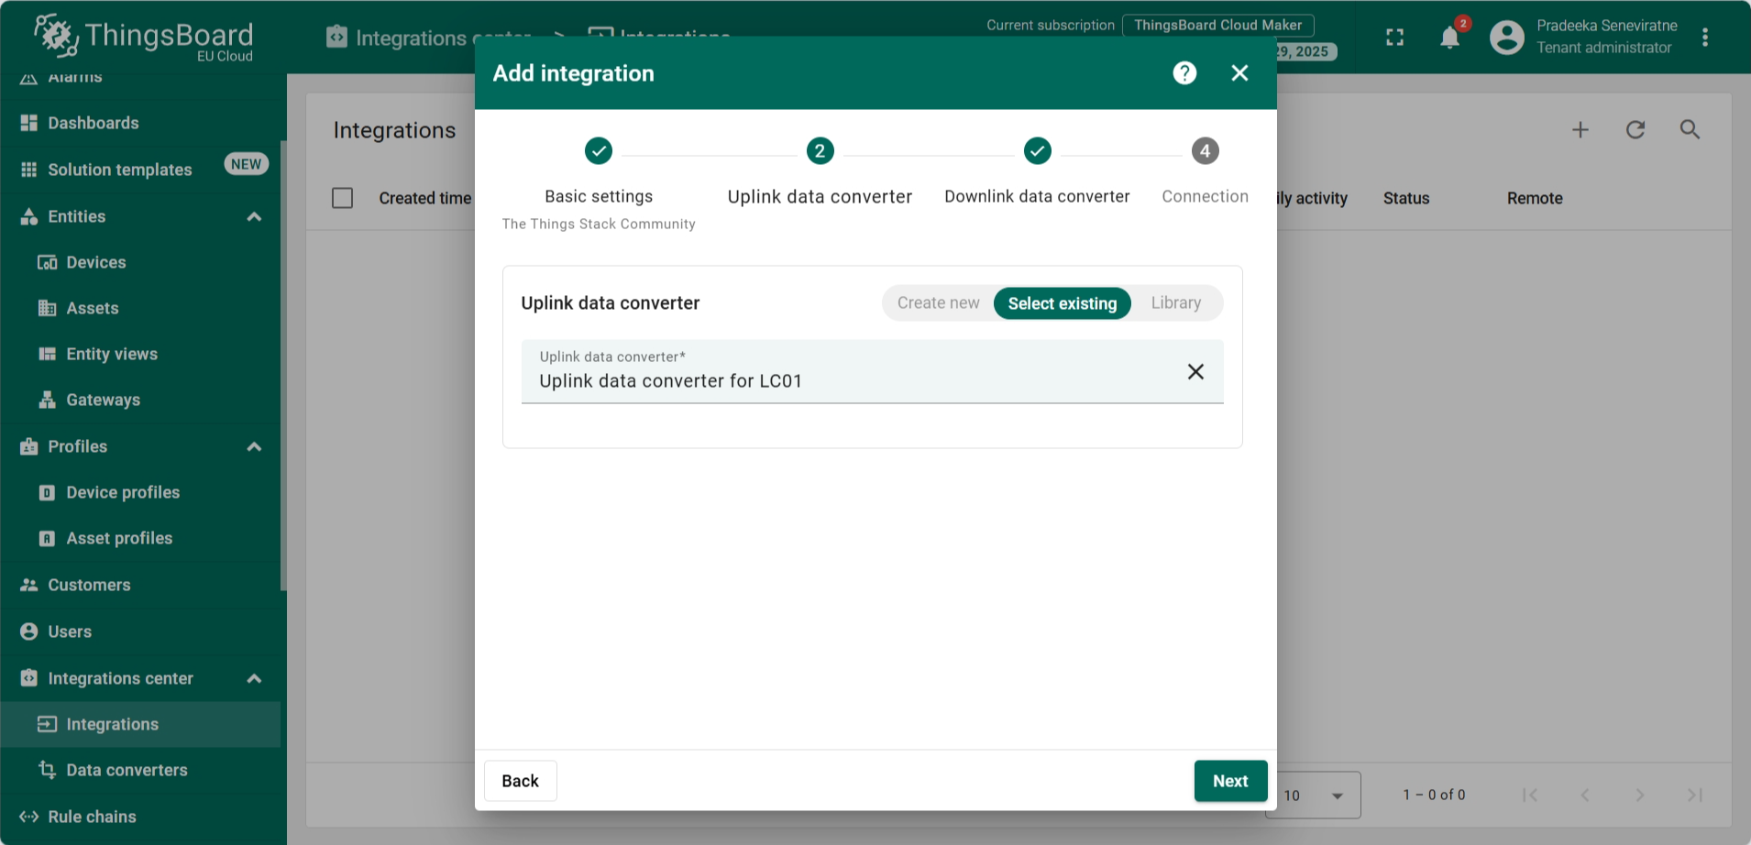
Task: Clear the selected uplink data converter
Action: click(x=1195, y=371)
